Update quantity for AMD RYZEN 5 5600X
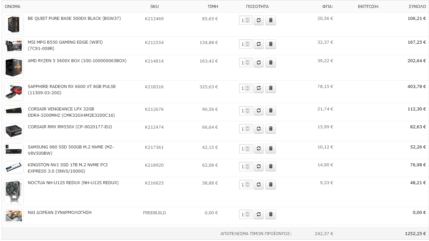The image size is (429, 241). [x=259, y=62]
